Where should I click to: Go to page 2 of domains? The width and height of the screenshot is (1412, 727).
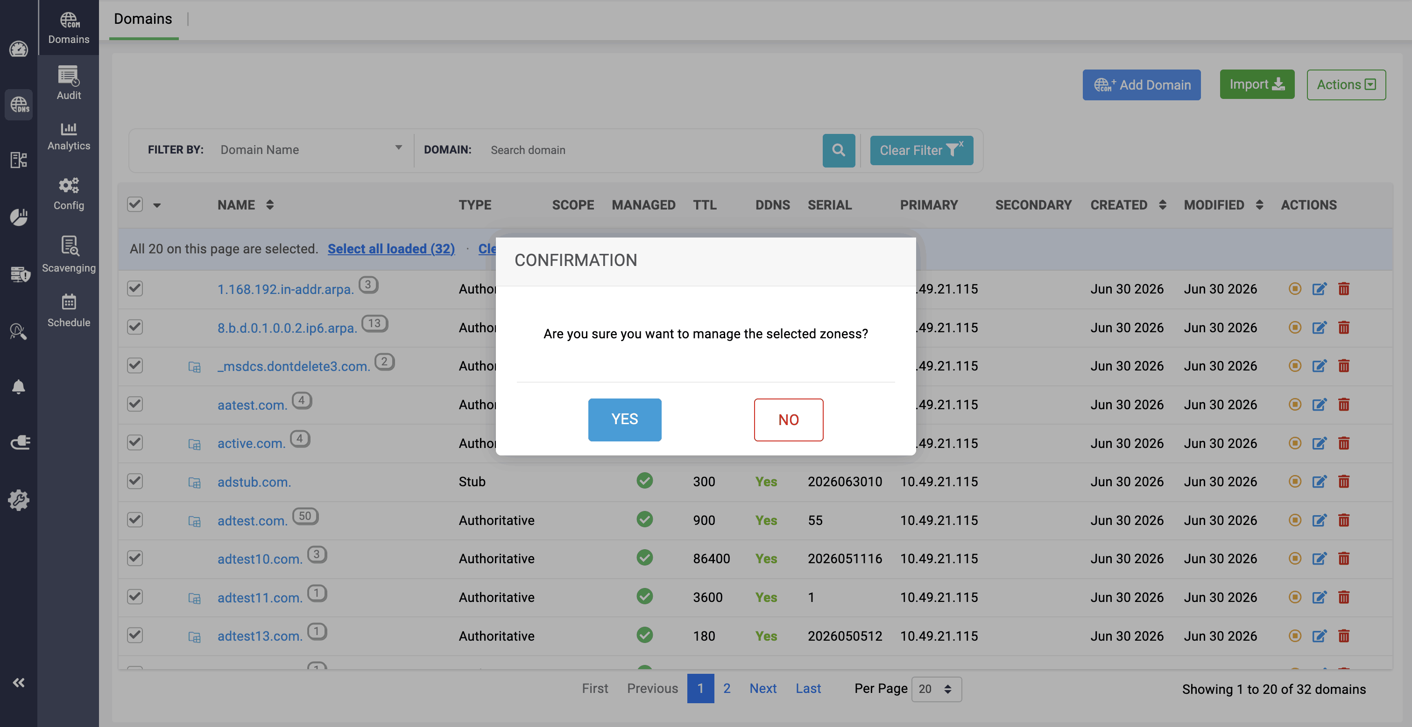(x=727, y=688)
